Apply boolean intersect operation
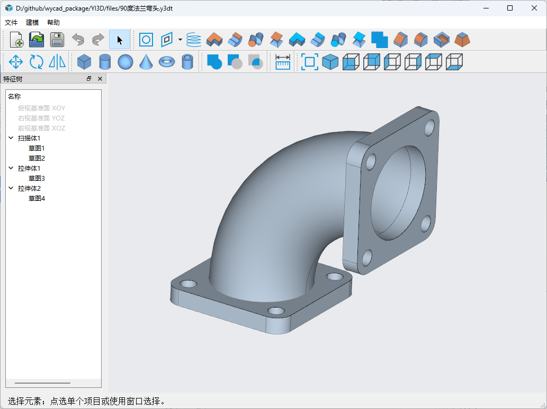 (256, 62)
